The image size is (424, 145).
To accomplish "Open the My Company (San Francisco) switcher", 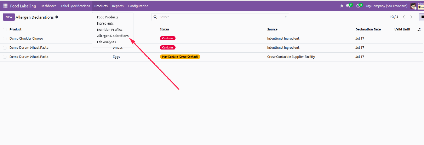I will click(387, 6).
